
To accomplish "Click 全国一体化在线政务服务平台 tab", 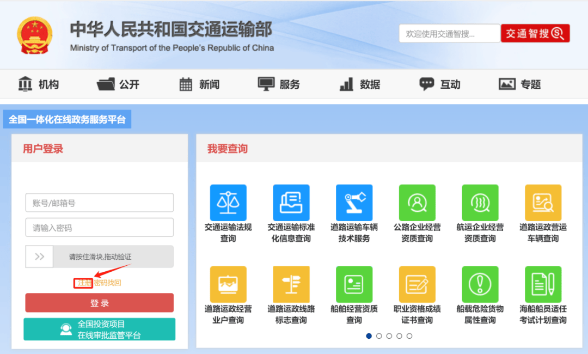I will 67,119.
